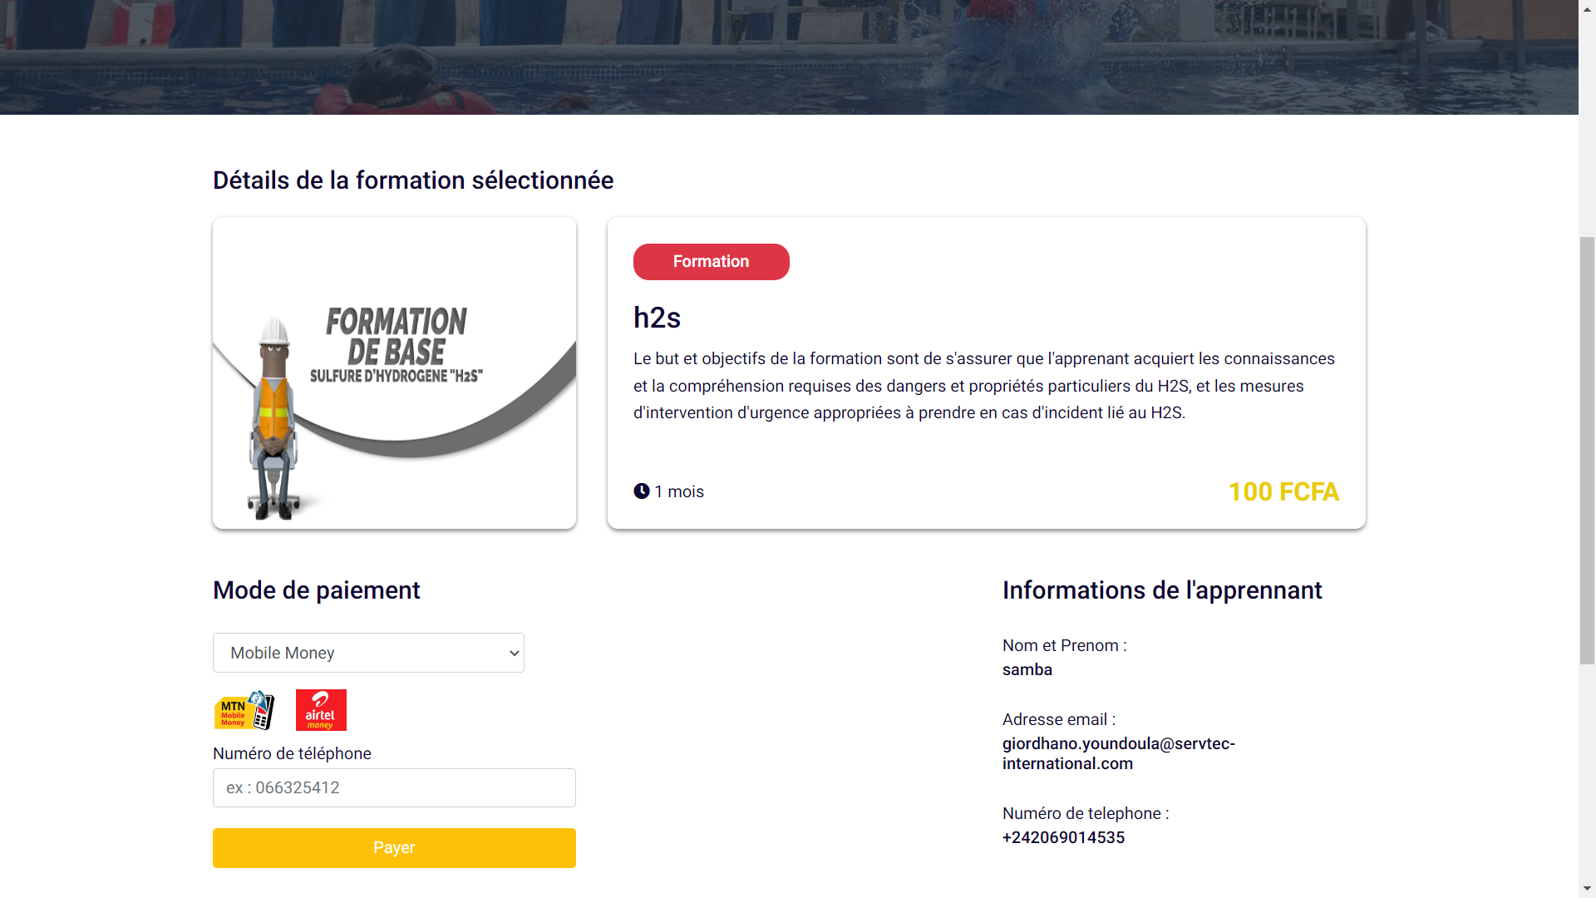The image size is (1596, 898).
Task: Toggle selection of the h2s course card
Action: [985, 372]
